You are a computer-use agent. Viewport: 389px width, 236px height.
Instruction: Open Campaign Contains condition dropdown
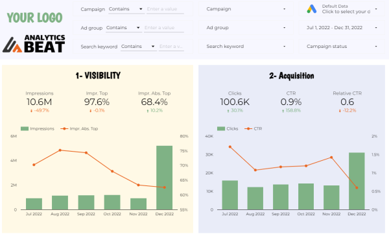point(126,9)
